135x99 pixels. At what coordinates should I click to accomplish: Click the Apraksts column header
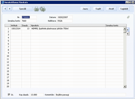tap(68, 26)
